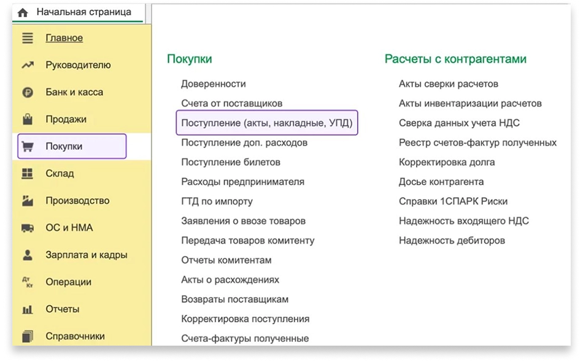Click the ruble coin icon for Банк и касса

[28, 92]
